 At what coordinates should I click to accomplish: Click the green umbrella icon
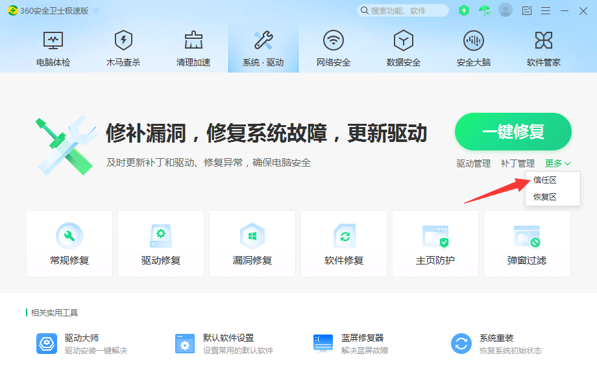pos(484,10)
